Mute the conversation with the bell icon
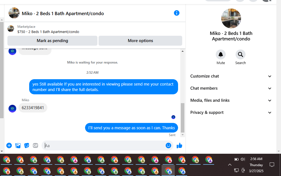This screenshot has height=176, width=281. pos(221,54)
